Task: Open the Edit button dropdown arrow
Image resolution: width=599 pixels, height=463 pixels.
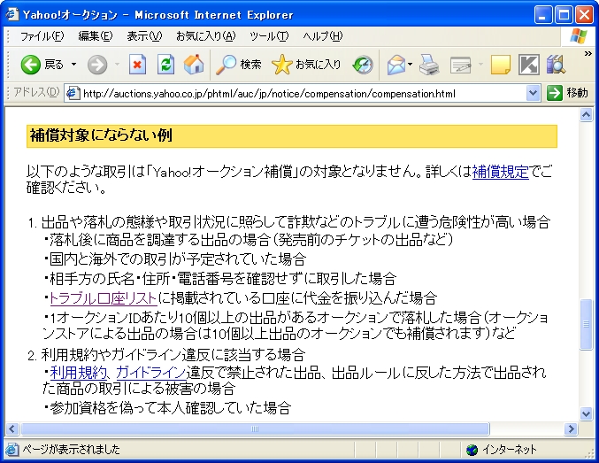Action: point(480,65)
